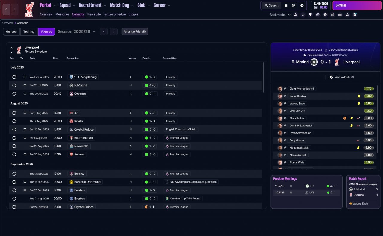Click the football goal icon beside Wataru Endo 90'
Image resolution: width=383 pixels, height=236 pixels.
331,77
